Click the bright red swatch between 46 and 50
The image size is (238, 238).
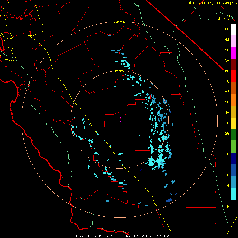tap(234, 76)
